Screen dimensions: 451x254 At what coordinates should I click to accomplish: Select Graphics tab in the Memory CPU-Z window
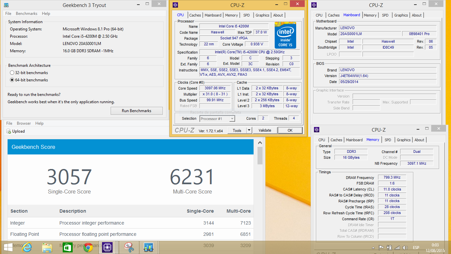coord(404,140)
